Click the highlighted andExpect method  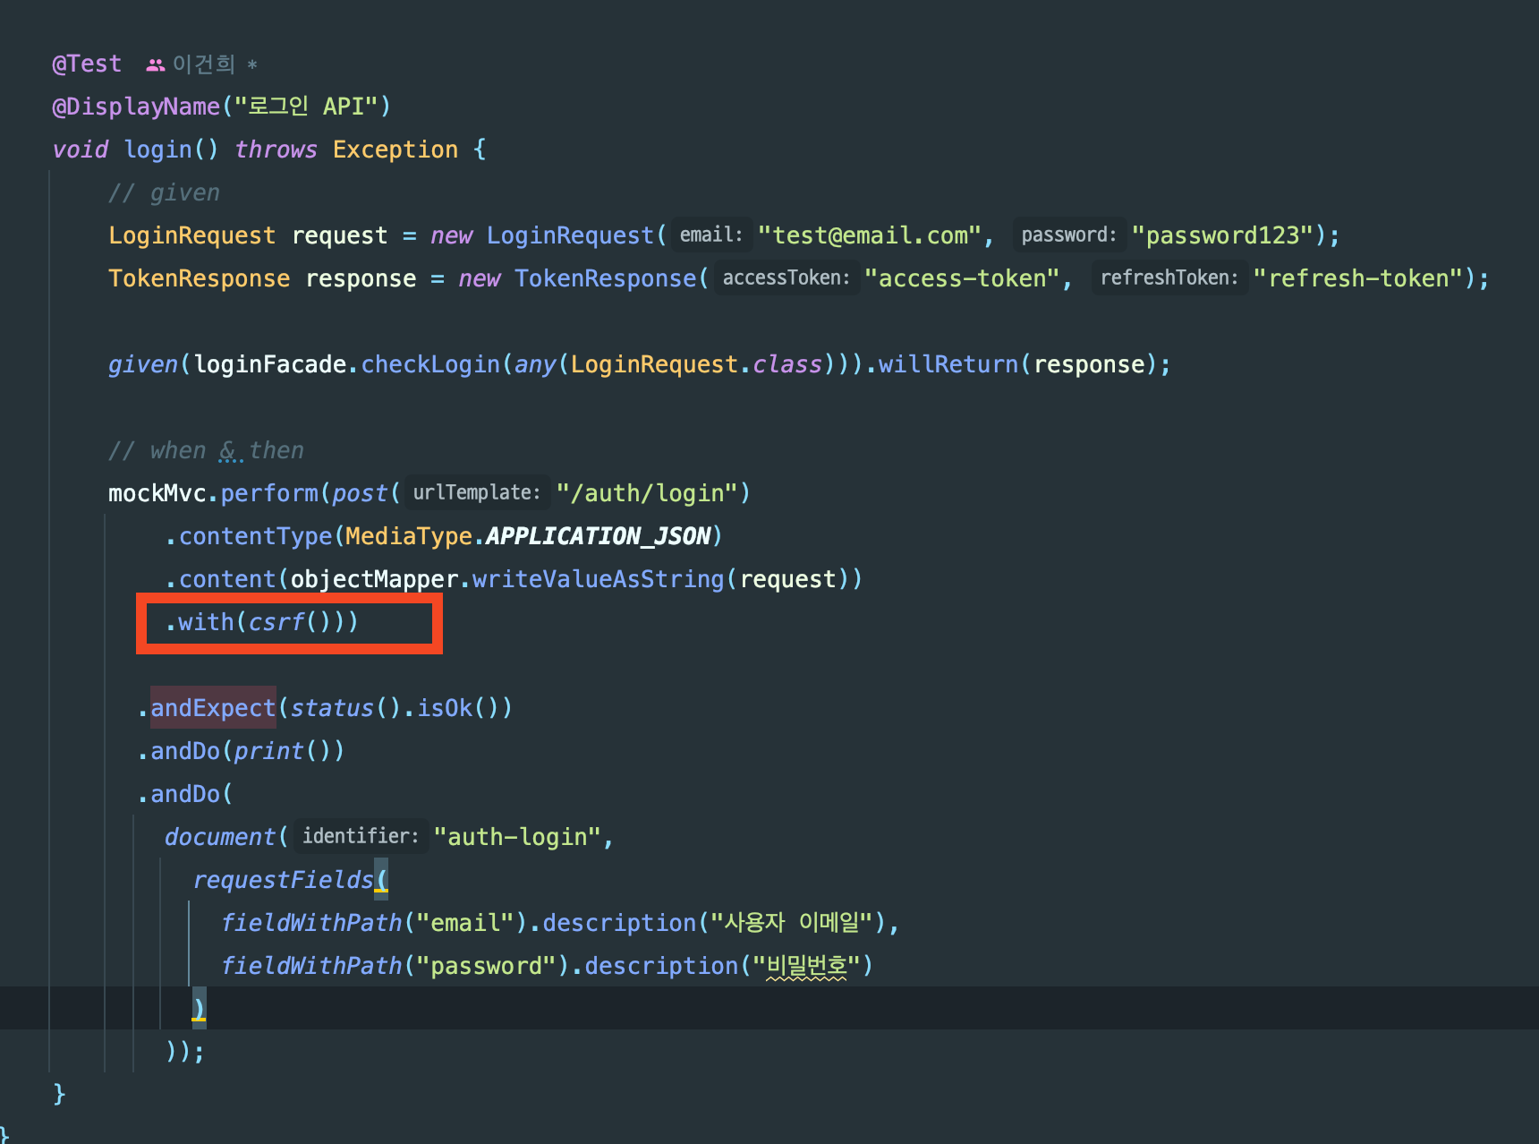tap(213, 708)
